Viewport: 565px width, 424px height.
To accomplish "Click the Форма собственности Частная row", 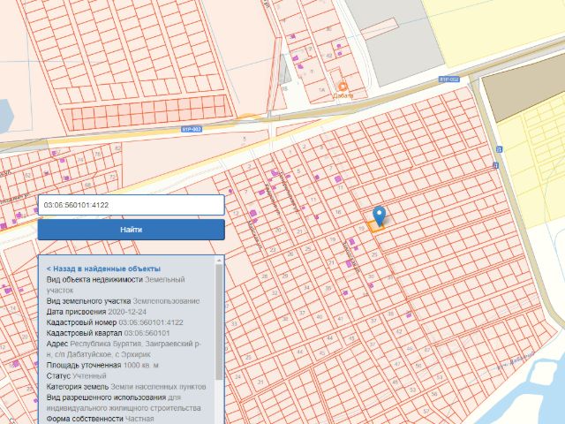I will pyautogui.click(x=100, y=419).
